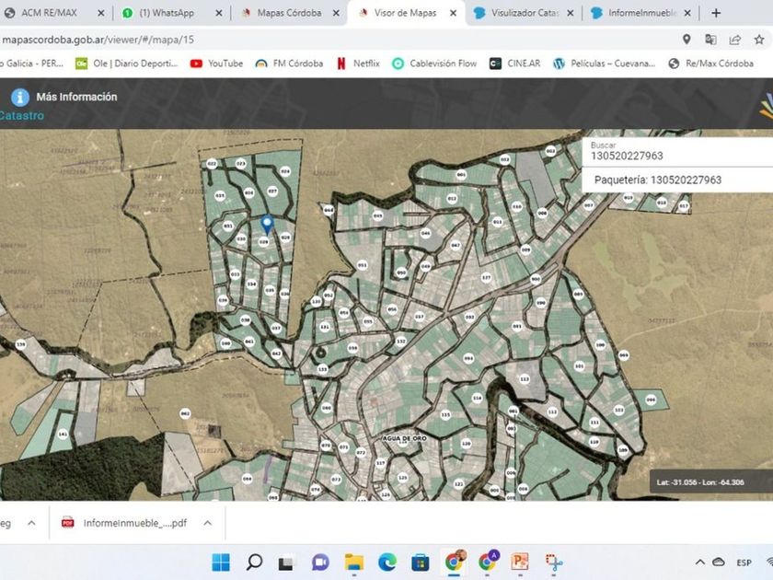
Task: Show hidden system tray icons
Action: (x=700, y=563)
